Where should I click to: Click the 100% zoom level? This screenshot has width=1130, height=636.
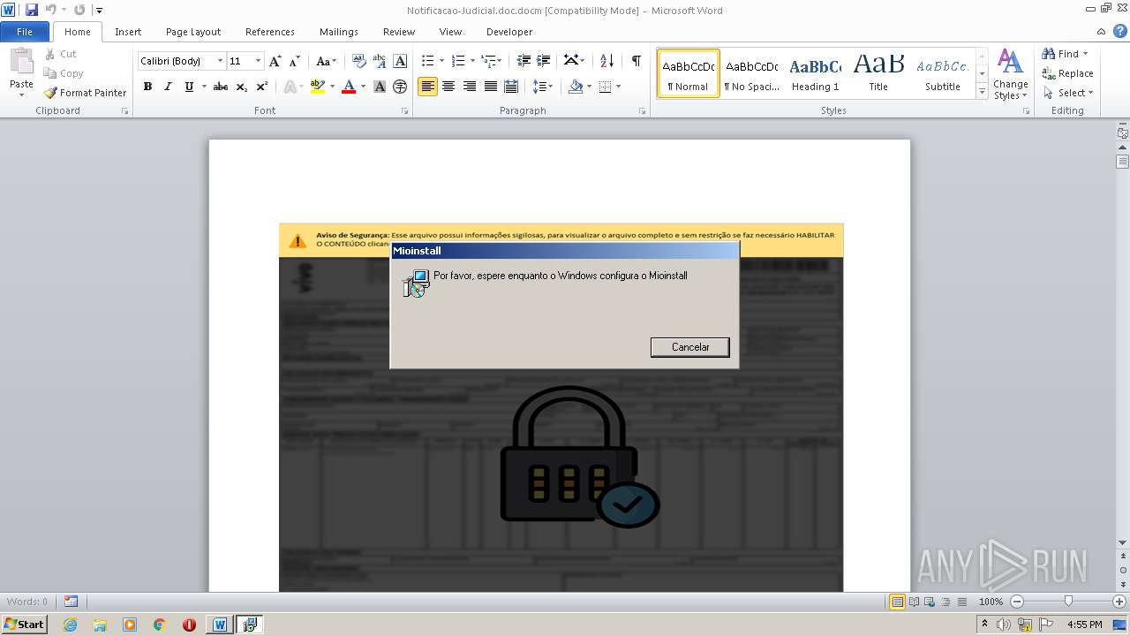pyautogui.click(x=991, y=602)
